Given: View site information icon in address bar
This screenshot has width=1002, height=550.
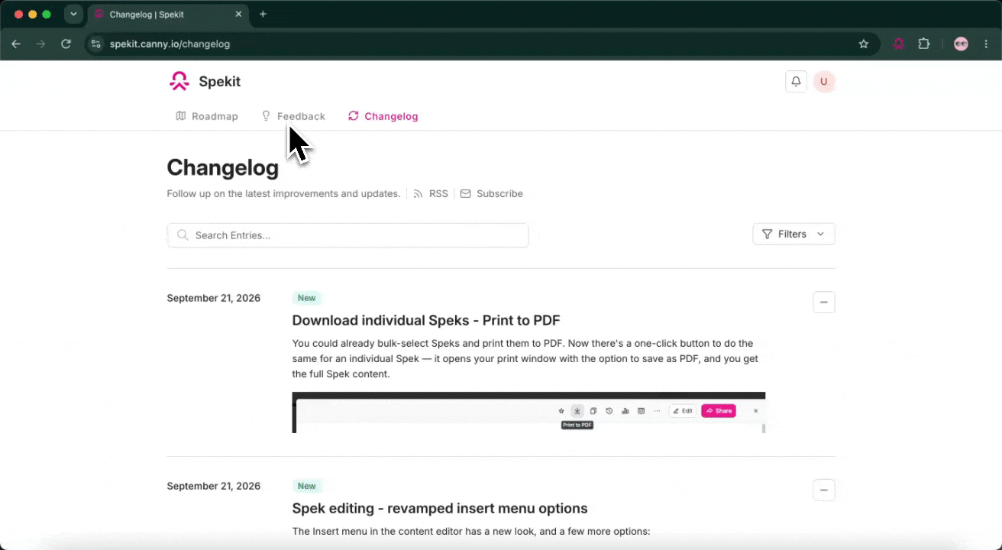Looking at the screenshot, I should (x=95, y=44).
